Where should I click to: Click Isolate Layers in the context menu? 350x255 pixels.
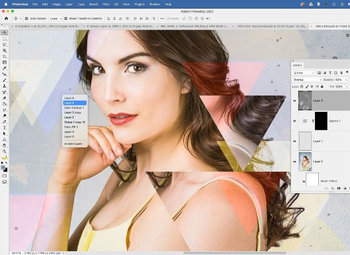73,144
